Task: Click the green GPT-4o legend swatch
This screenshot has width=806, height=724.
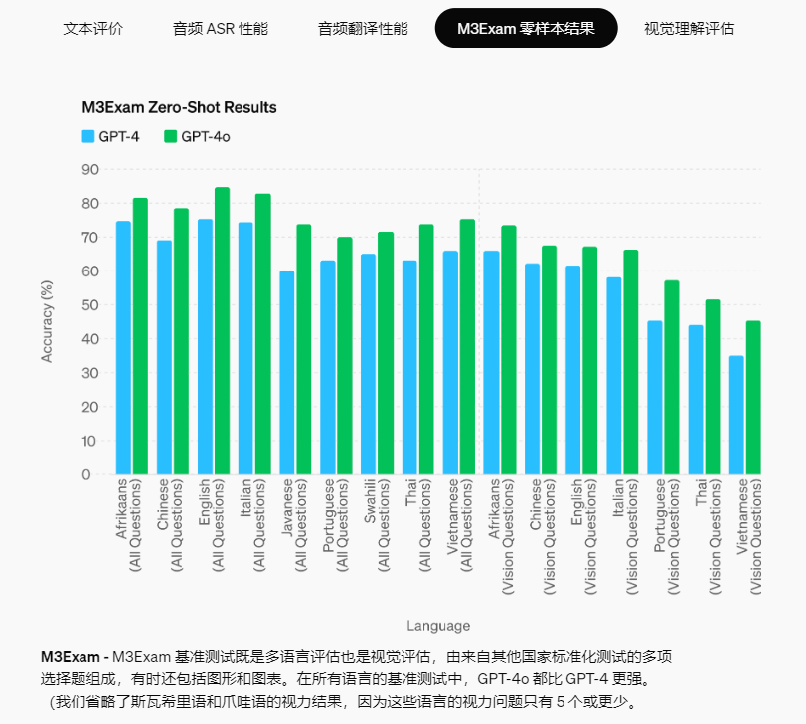Action: point(171,137)
